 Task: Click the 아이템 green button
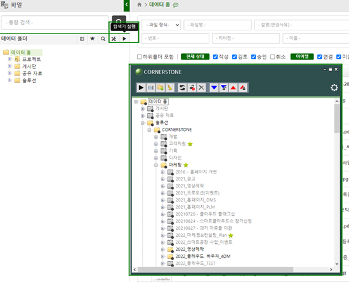(x=302, y=56)
